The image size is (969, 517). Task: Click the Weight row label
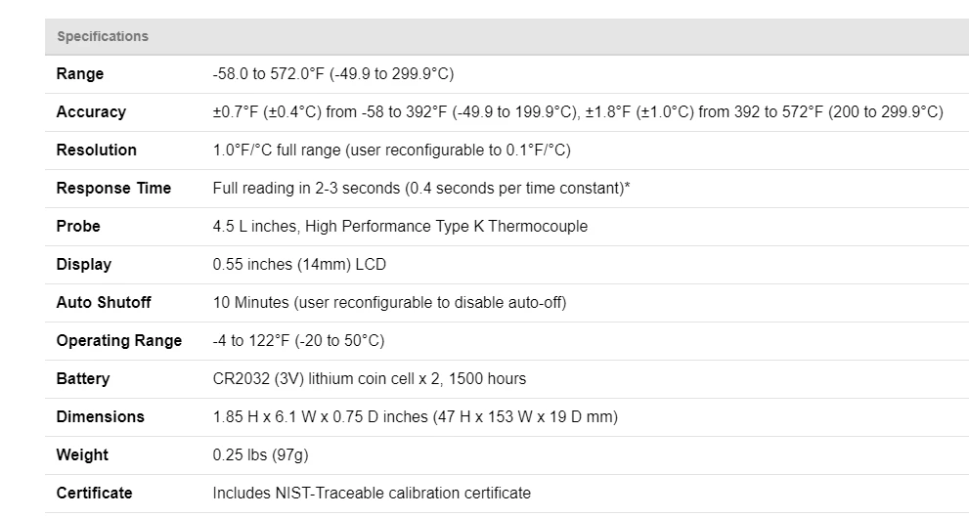pos(82,455)
